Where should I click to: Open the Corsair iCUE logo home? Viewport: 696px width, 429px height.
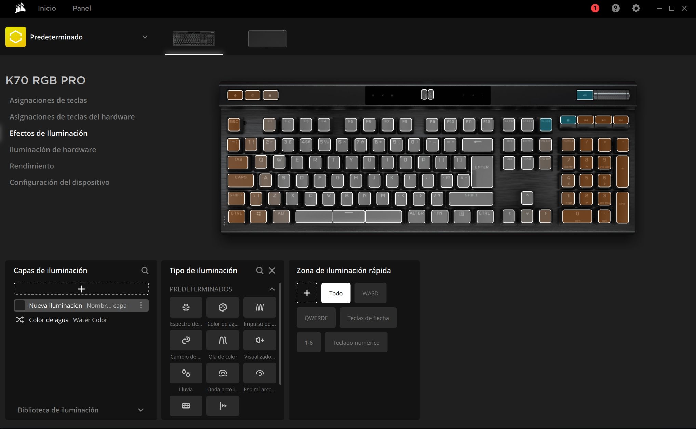[x=20, y=8]
